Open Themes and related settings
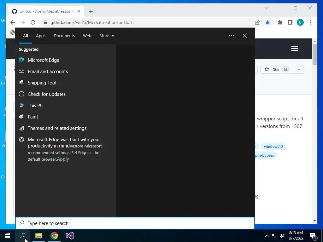Screen dimensions: 323x242 coord(66,128)
